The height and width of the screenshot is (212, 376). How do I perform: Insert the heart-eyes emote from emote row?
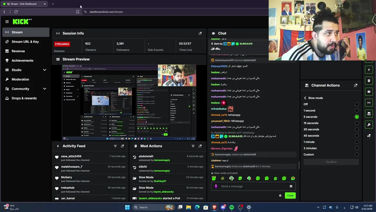point(293,178)
